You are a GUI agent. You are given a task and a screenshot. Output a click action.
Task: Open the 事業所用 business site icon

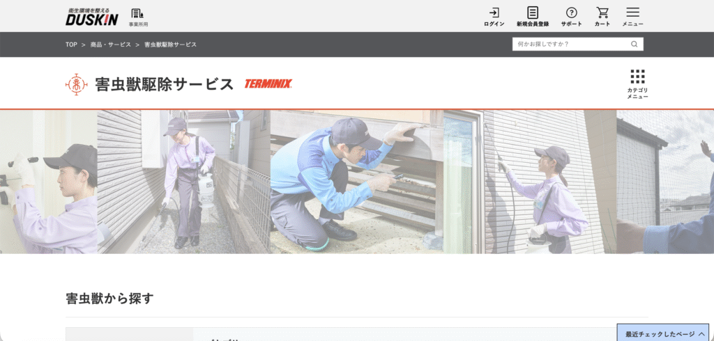138,17
